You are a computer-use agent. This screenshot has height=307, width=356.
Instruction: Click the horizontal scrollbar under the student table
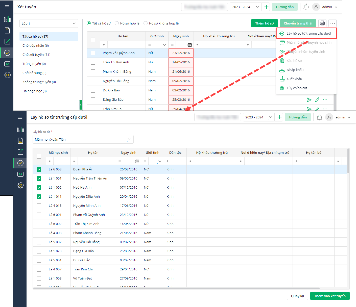coord(176,288)
